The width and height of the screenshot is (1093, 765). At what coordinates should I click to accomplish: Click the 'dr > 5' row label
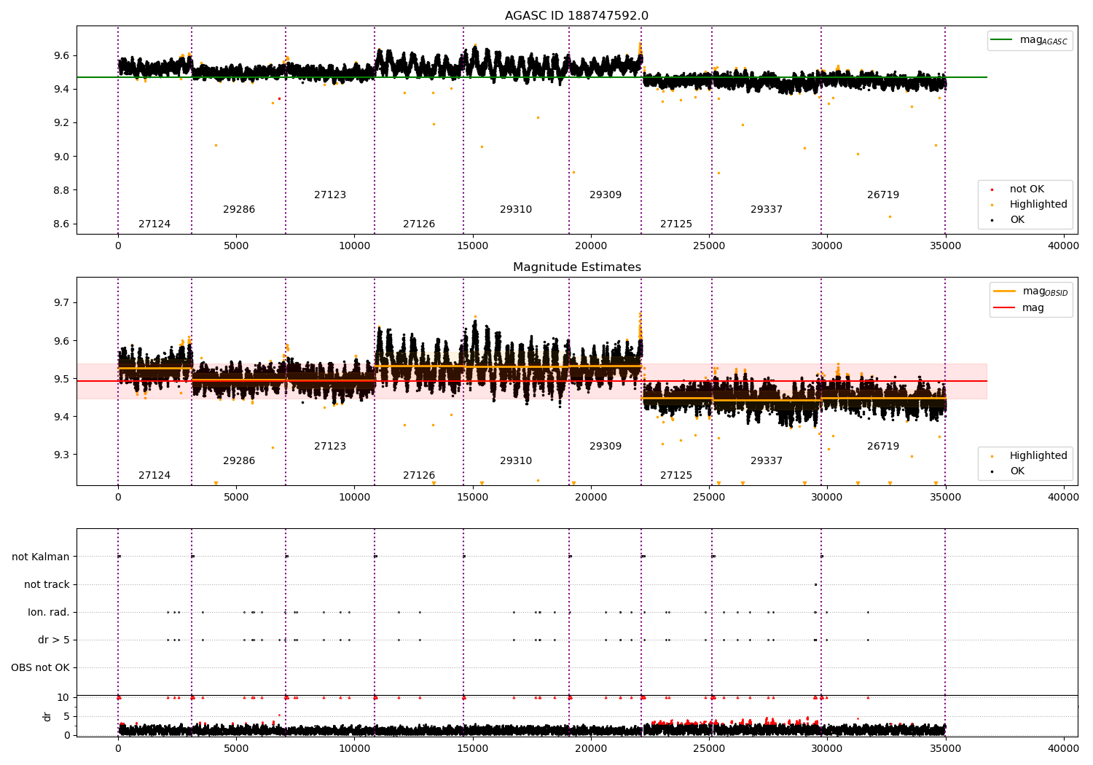tap(54, 640)
